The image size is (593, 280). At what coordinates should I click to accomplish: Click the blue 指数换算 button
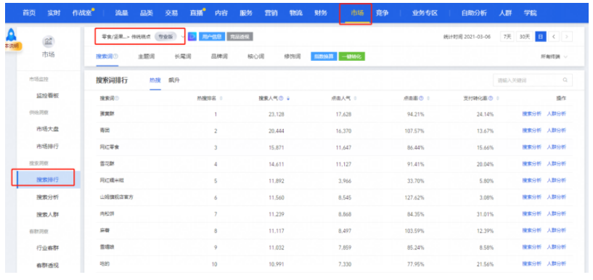coord(324,57)
